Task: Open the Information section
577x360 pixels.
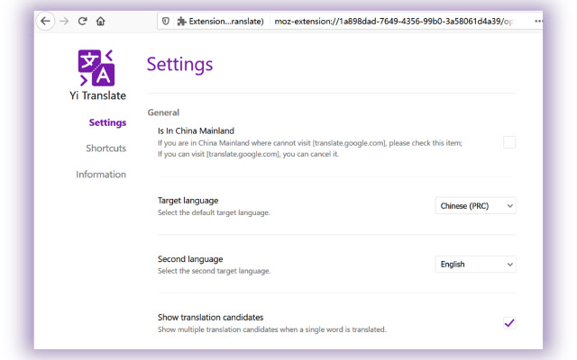Action: 101,174
